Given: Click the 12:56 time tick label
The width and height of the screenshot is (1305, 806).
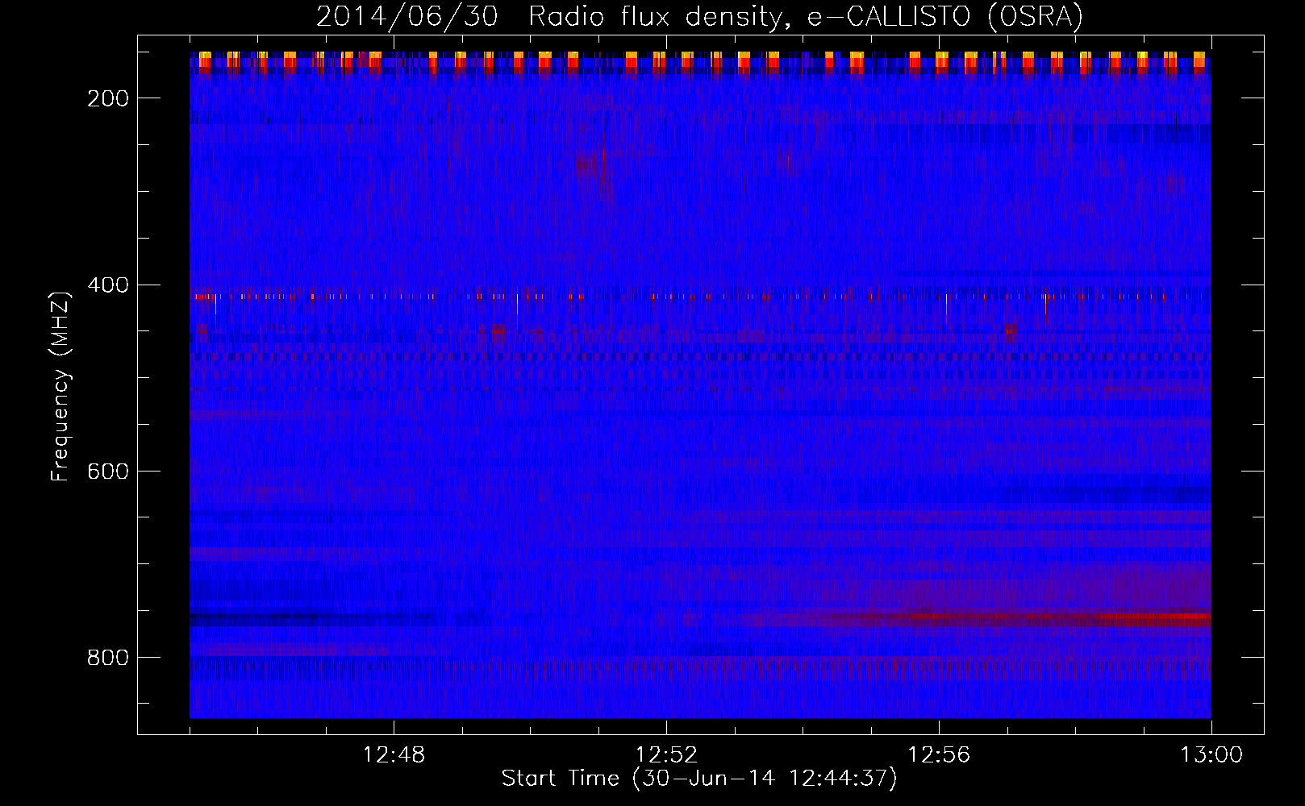Looking at the screenshot, I should coord(939,755).
